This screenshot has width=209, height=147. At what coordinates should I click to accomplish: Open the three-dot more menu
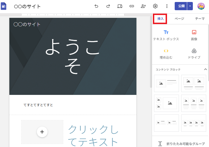coord(167,6)
